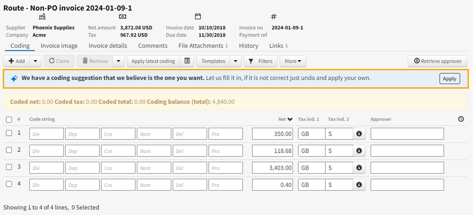Show tax info for line 2
Image resolution: width=473 pixels, height=215 pixels.
(x=359, y=151)
